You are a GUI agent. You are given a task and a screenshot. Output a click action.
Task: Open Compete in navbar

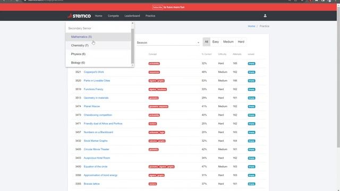pos(113,16)
